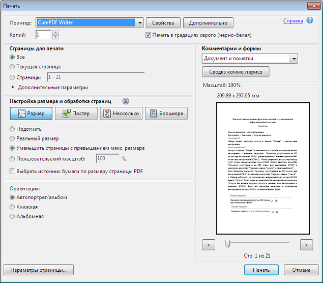
Task: Select the Текущая страница radio button
Action: pyautogui.click(x=12, y=67)
